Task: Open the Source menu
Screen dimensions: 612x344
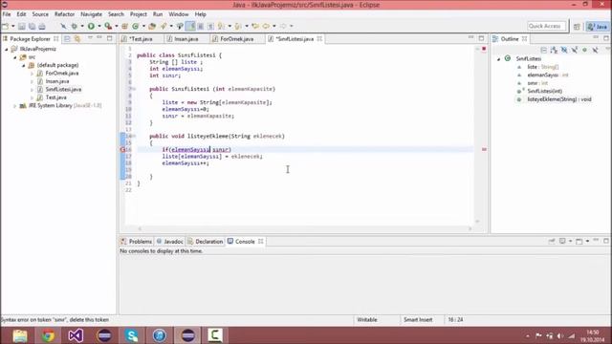Action: tap(40, 14)
